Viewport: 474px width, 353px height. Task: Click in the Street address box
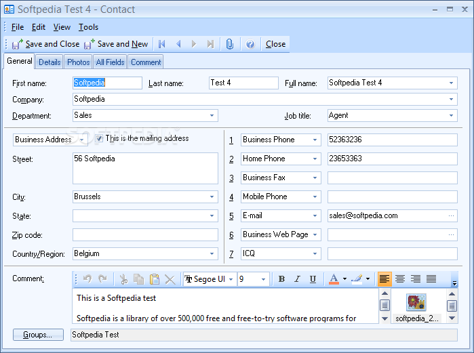click(145, 168)
